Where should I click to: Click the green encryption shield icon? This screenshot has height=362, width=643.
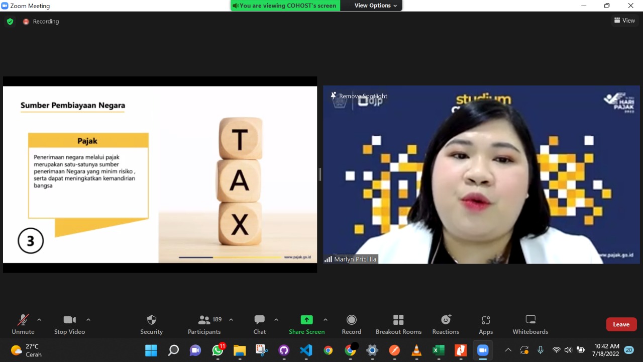click(x=10, y=22)
